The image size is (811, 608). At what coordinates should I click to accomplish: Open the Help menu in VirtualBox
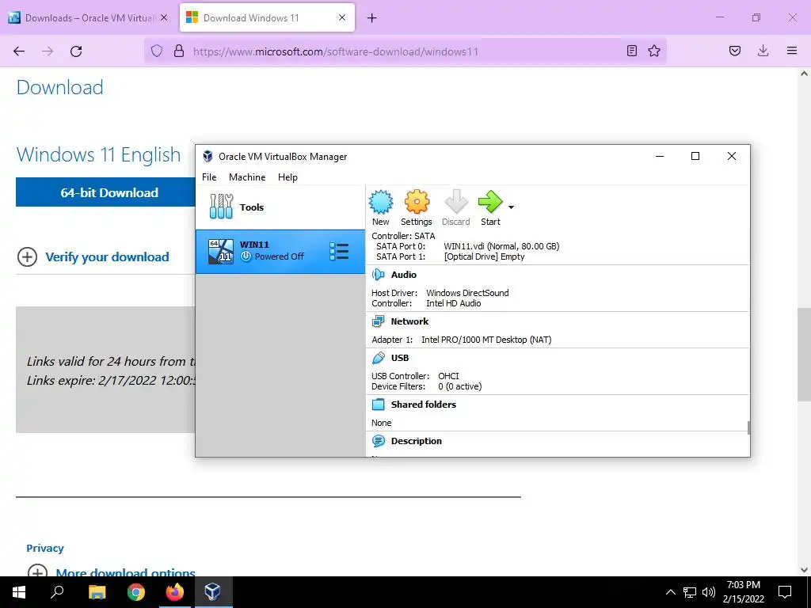pos(287,177)
